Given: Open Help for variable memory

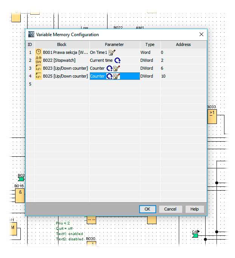Looking at the screenshot, I should click(x=194, y=209).
